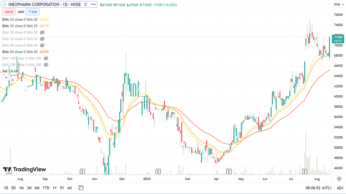Select the EMA 25 close indicator legend
The height and width of the screenshot is (194, 346).
pyautogui.click(x=20, y=26)
